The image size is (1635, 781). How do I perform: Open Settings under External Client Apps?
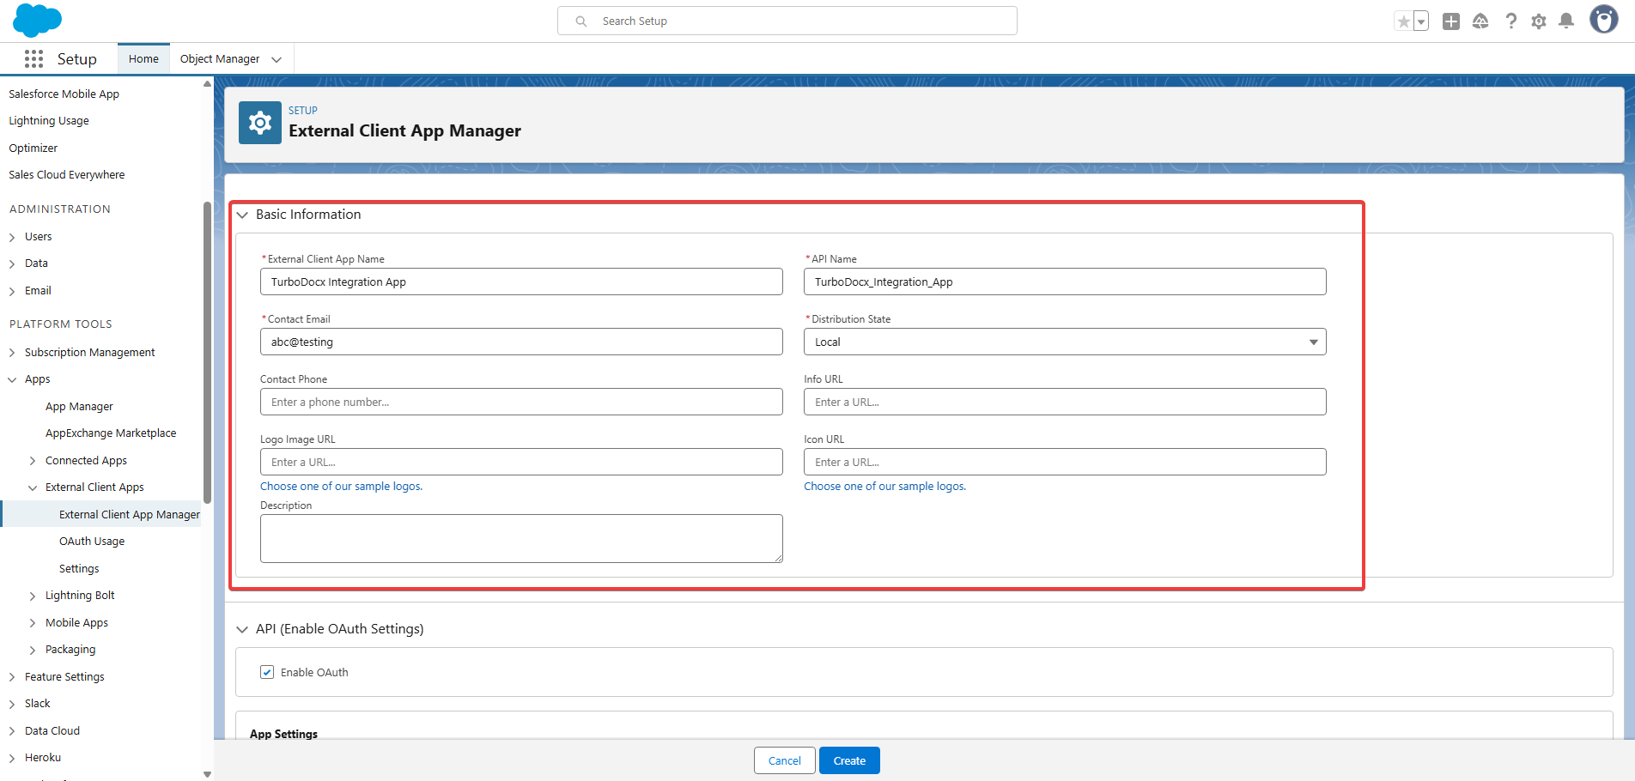coord(79,568)
